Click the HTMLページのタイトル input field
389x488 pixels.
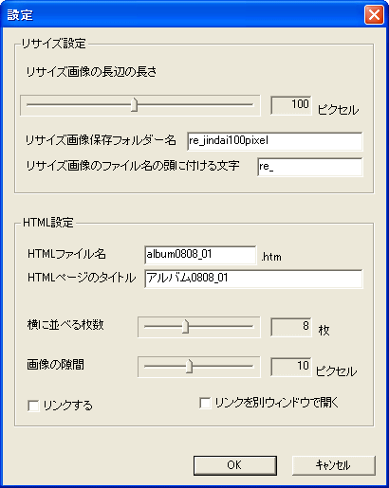[253, 279]
